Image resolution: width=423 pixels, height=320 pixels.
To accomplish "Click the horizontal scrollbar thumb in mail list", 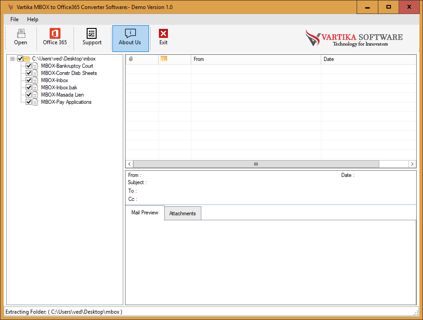I will (x=256, y=164).
